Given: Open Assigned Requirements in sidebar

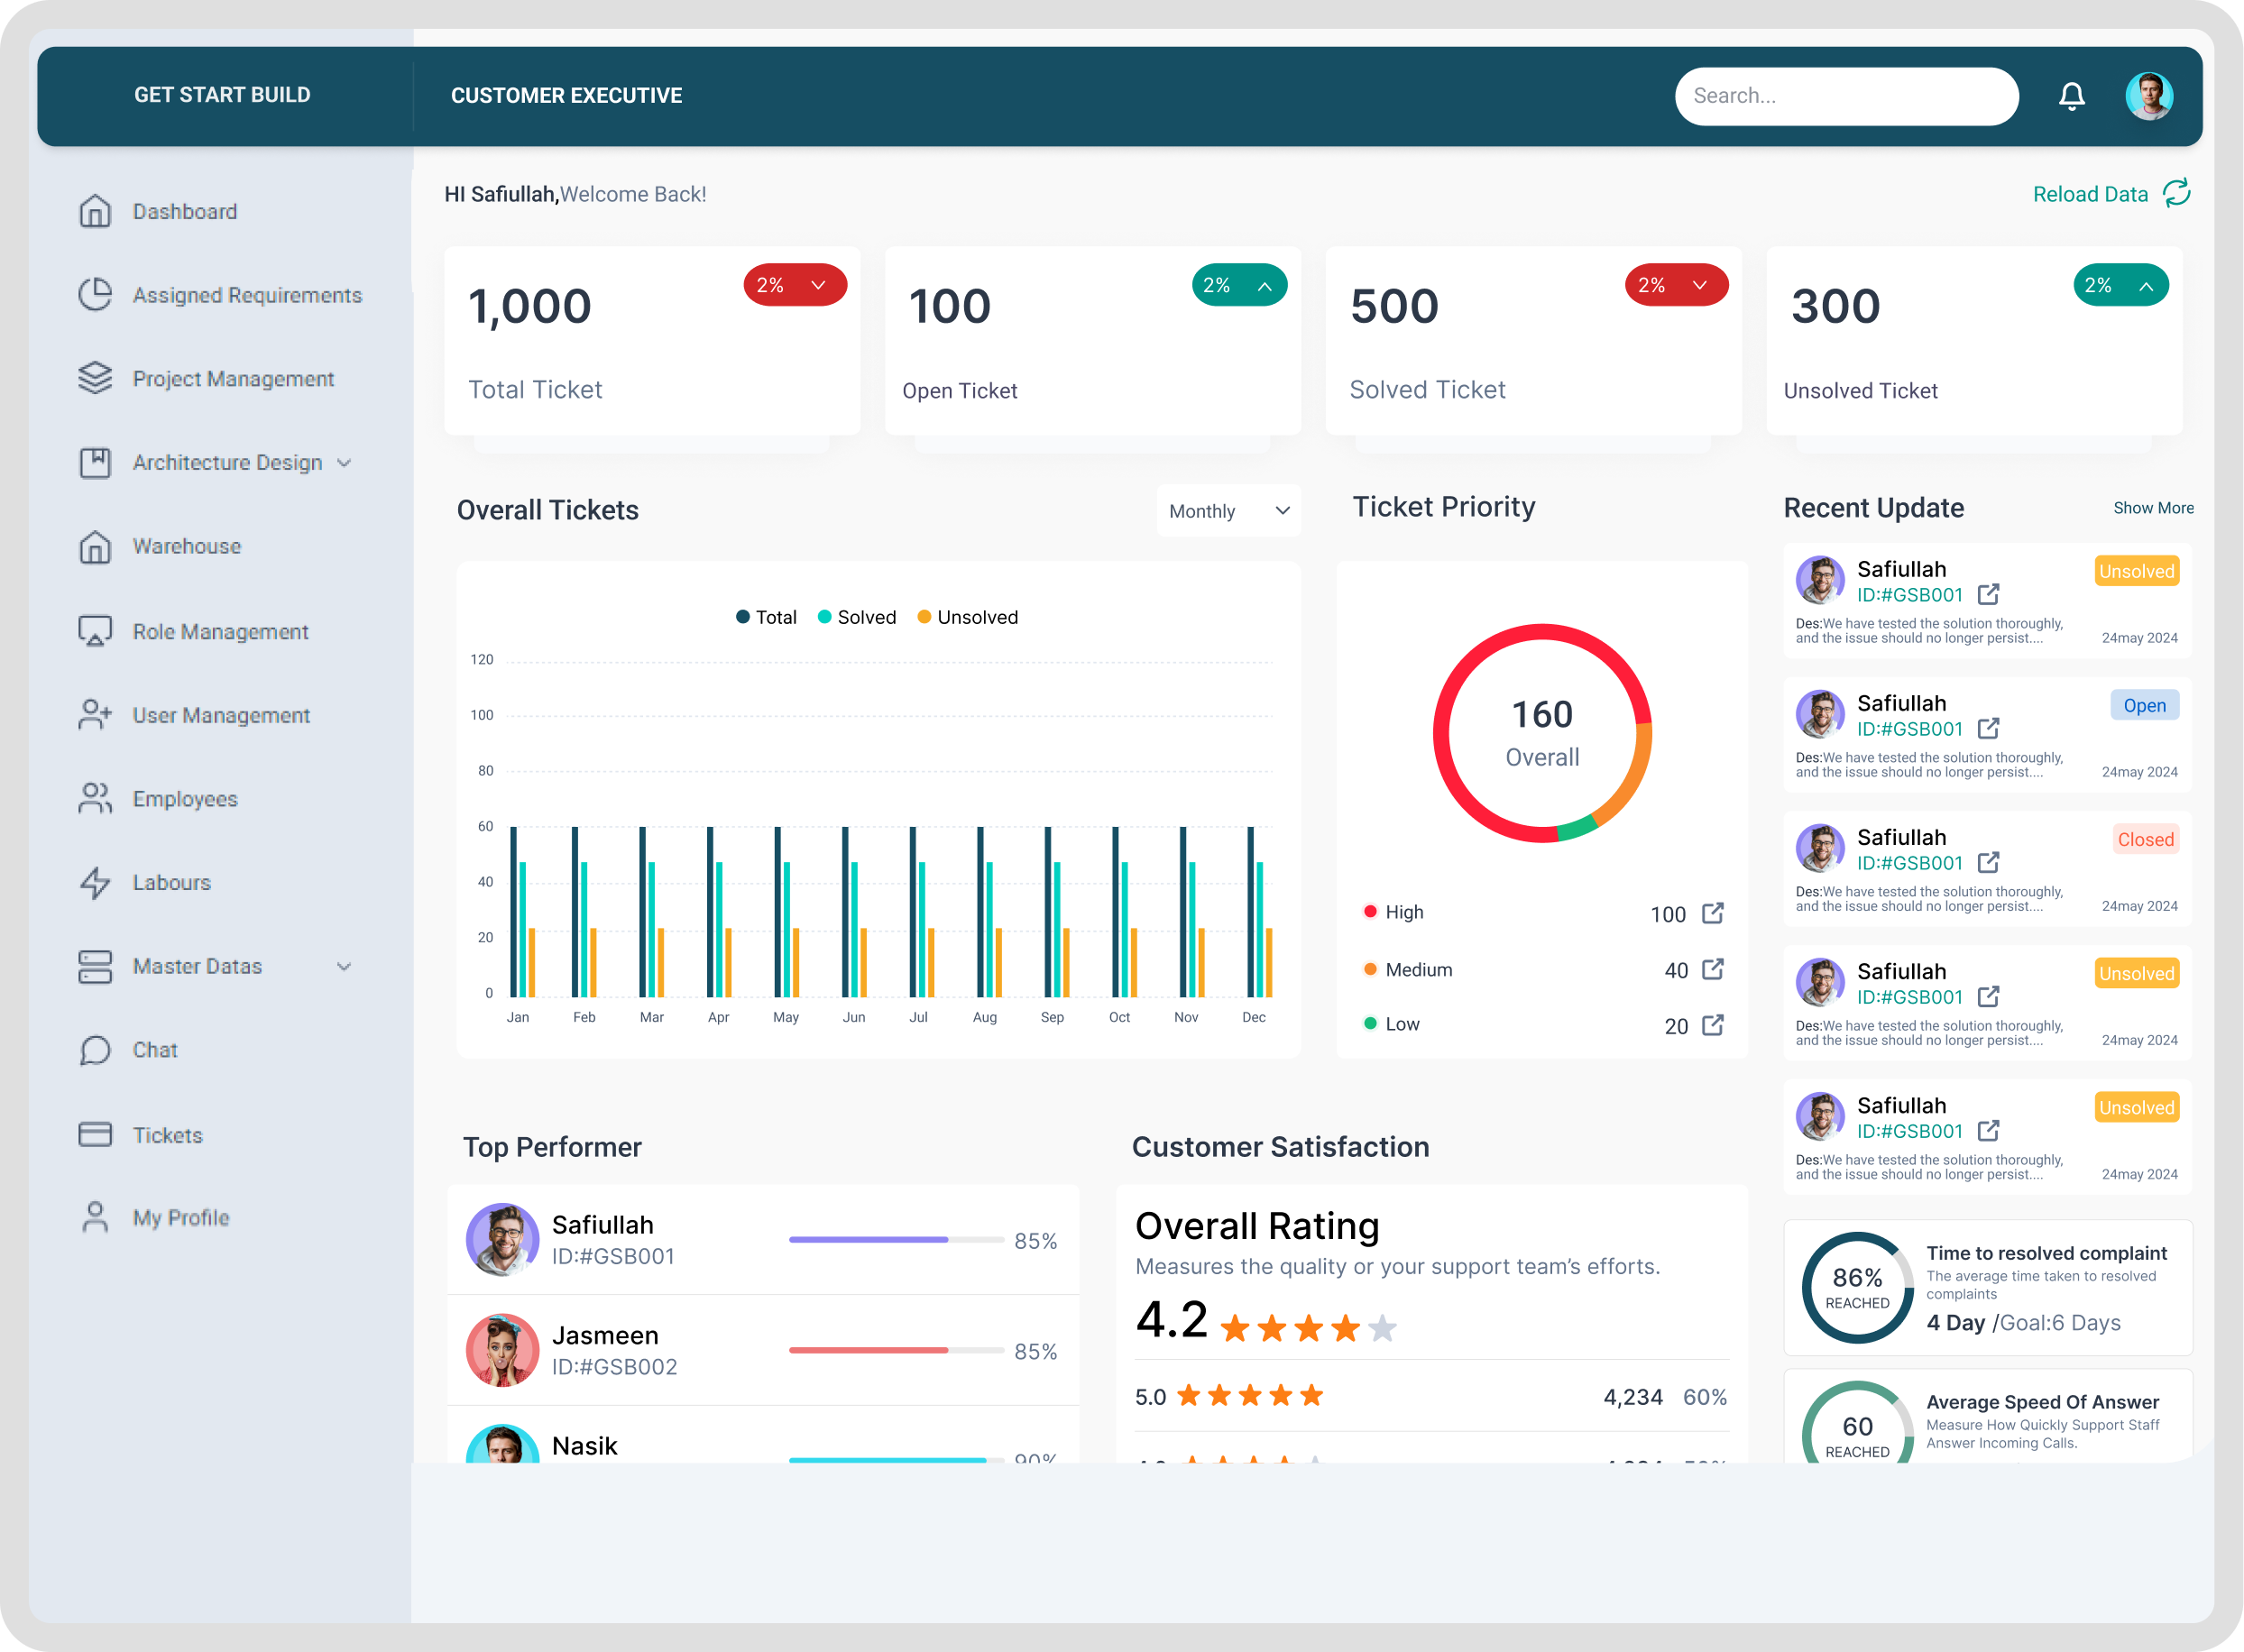Looking at the screenshot, I should (x=246, y=295).
